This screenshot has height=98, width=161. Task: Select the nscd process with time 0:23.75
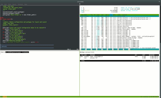tap(119, 22)
